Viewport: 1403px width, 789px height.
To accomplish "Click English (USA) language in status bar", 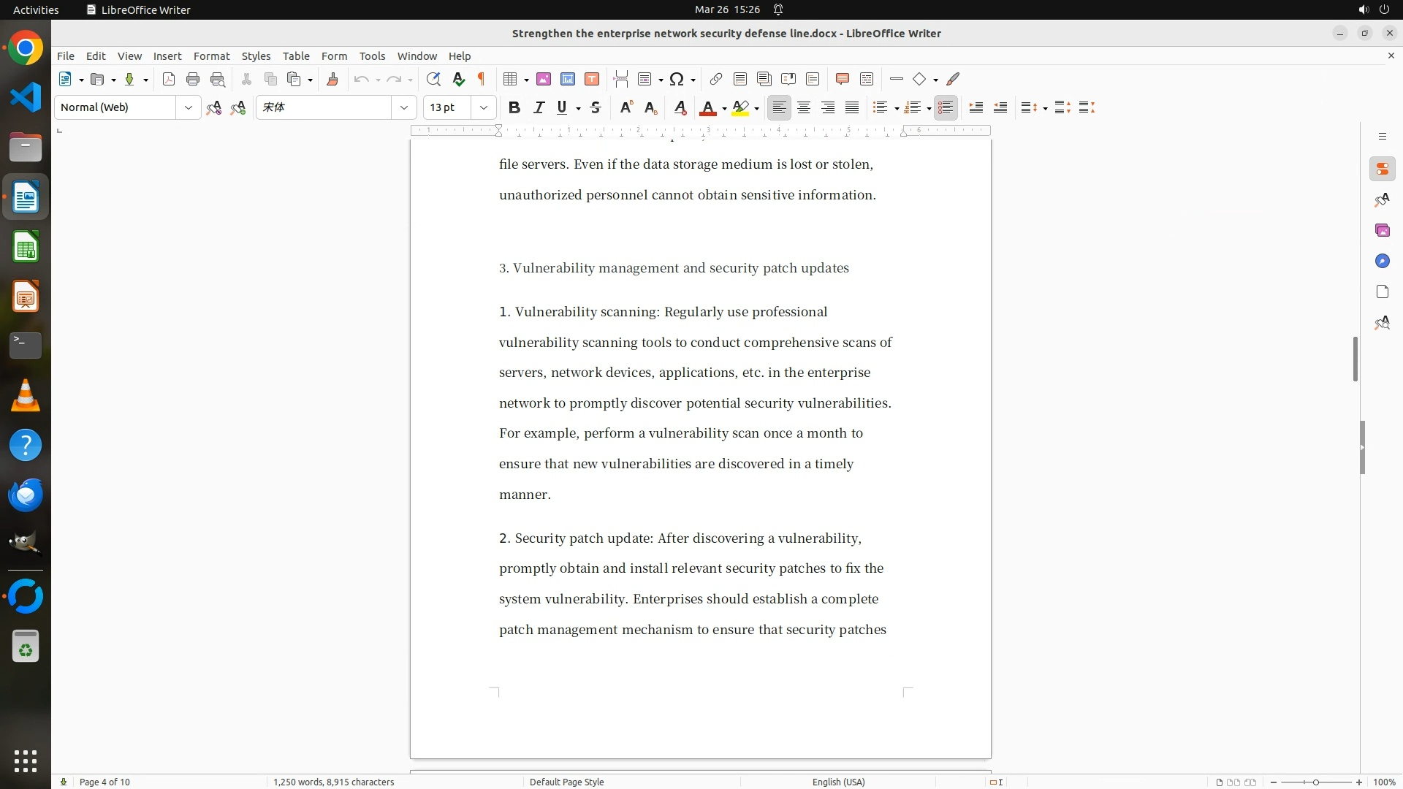I will (x=838, y=782).
